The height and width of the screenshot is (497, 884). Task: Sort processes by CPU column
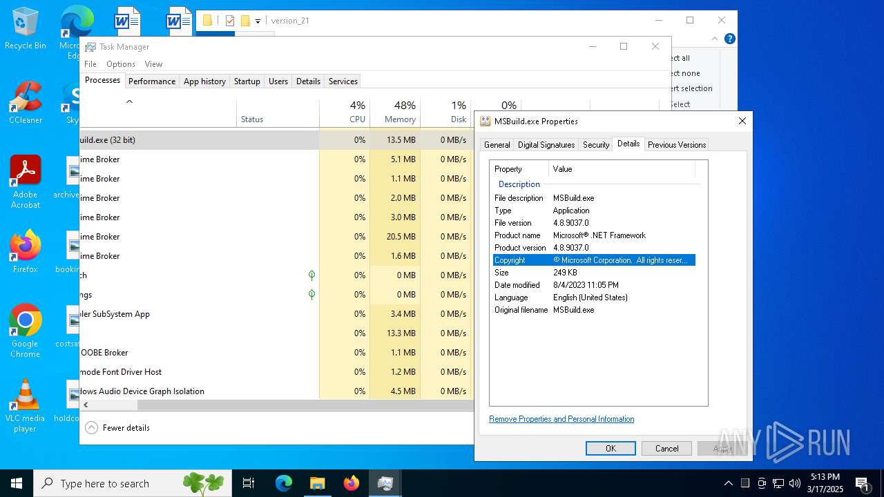point(345,113)
